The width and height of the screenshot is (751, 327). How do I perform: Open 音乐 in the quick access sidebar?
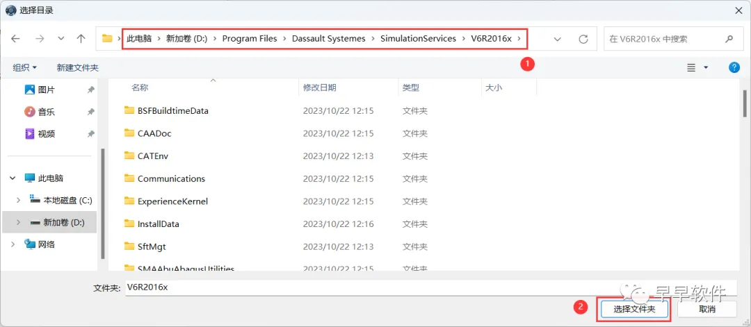(47, 112)
